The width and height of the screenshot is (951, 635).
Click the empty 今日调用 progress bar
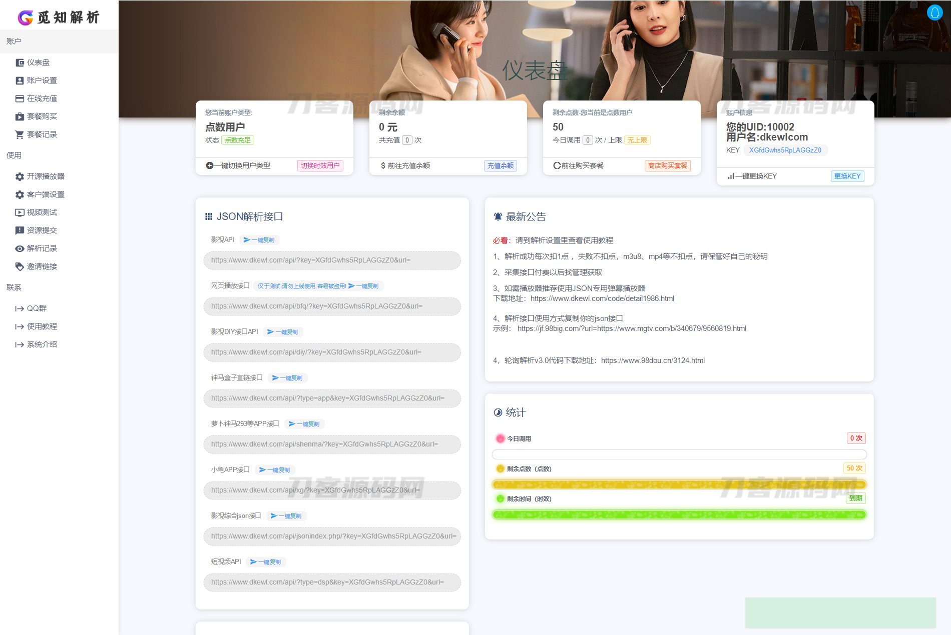coord(679,454)
